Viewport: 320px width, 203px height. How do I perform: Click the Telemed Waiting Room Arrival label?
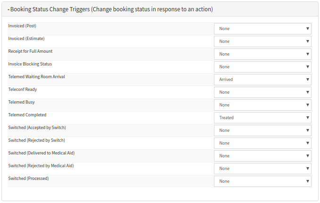pyautogui.click(x=36, y=77)
